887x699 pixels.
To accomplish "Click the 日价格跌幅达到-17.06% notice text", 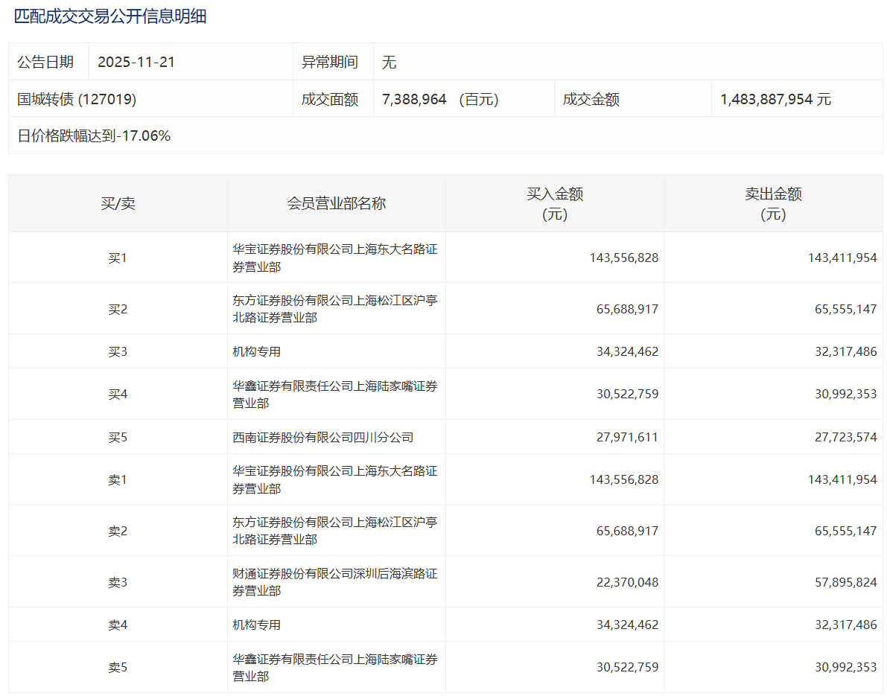I will coord(94,135).
